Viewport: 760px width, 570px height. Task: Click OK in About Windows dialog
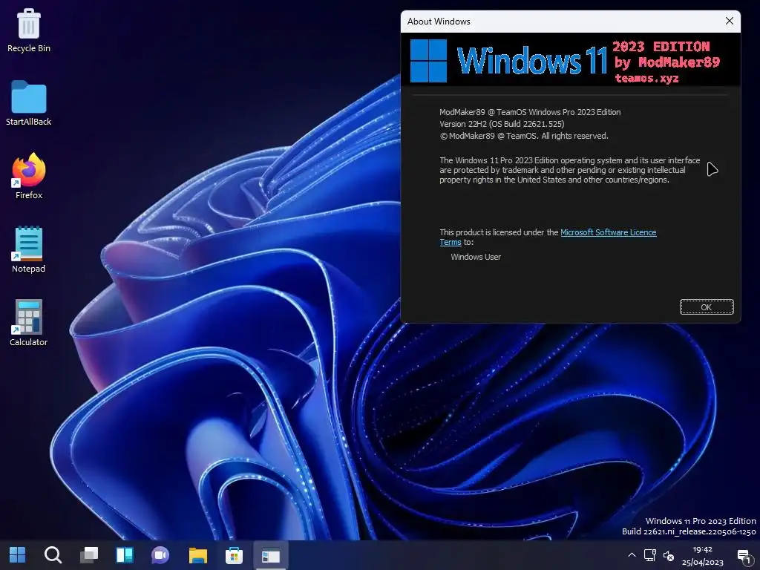707,307
